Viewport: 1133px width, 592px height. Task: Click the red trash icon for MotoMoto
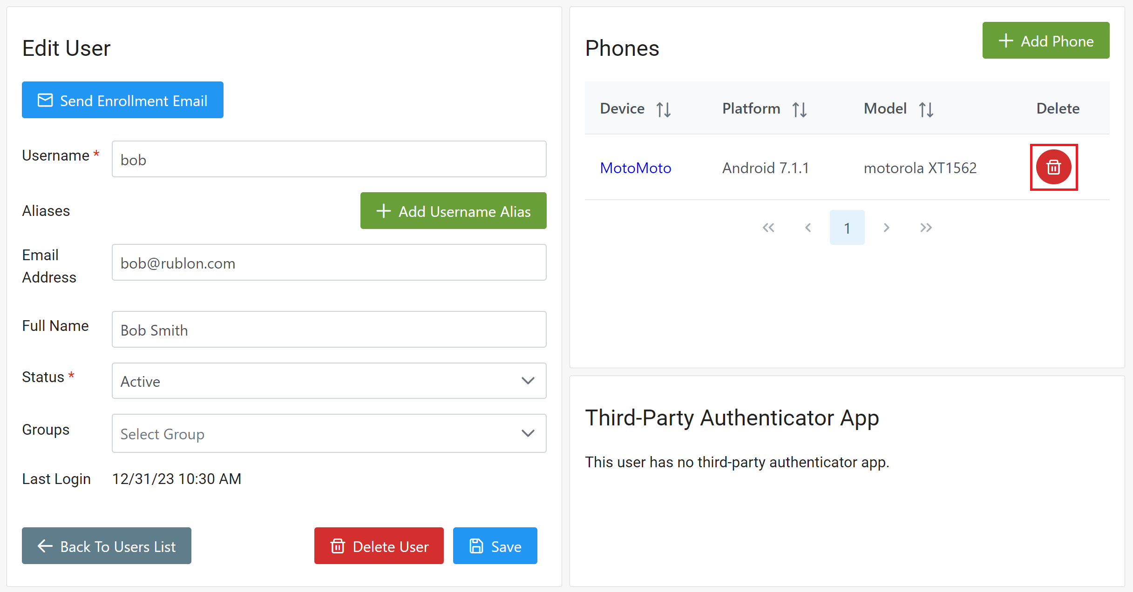point(1053,167)
